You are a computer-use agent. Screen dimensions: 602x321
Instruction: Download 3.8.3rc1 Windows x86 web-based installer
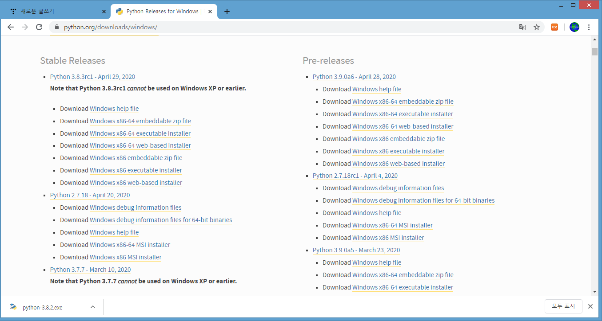[x=136, y=183]
